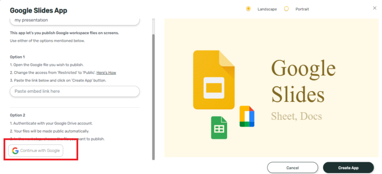Click the multicolored Google Docs icon
This screenshot has width=382, height=174.
[247, 116]
